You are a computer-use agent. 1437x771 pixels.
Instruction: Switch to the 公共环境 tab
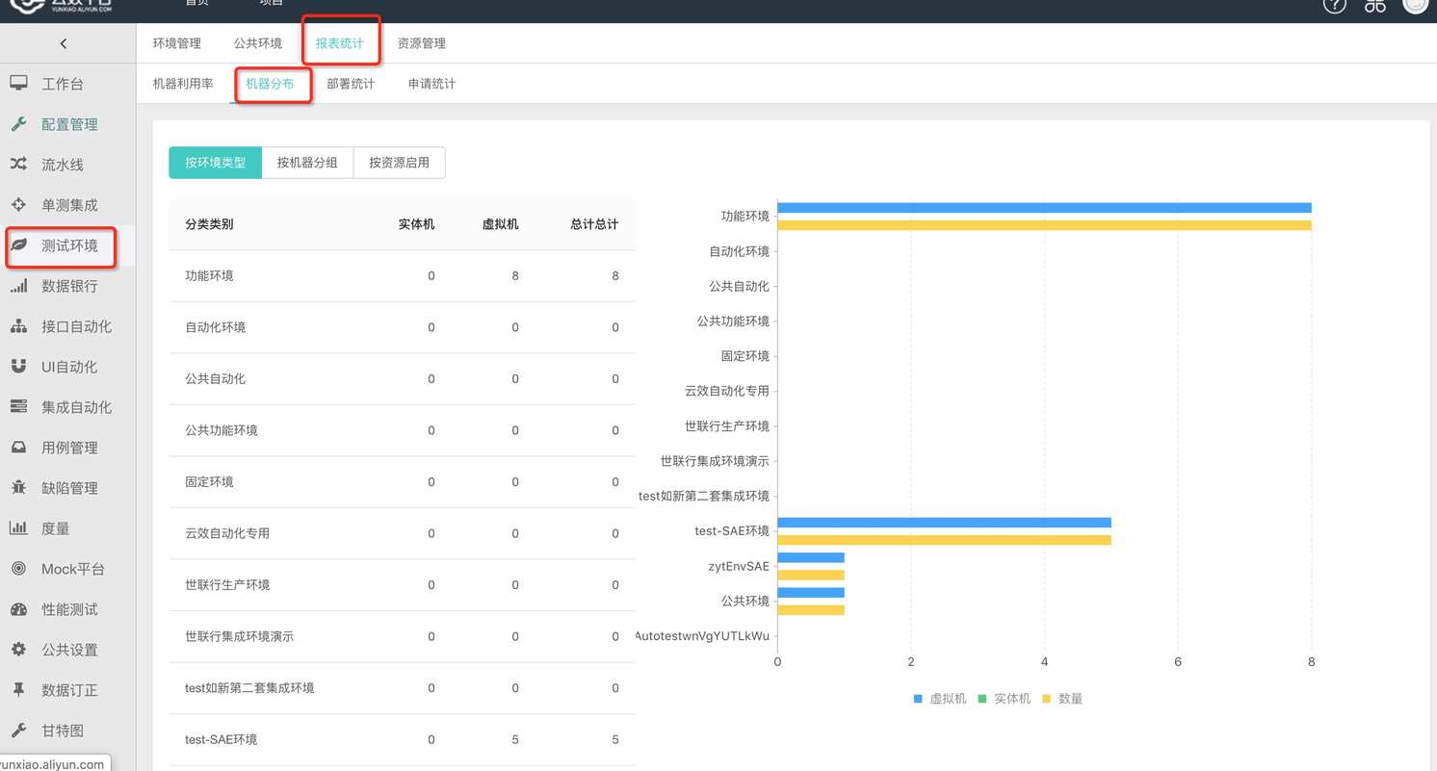point(257,43)
